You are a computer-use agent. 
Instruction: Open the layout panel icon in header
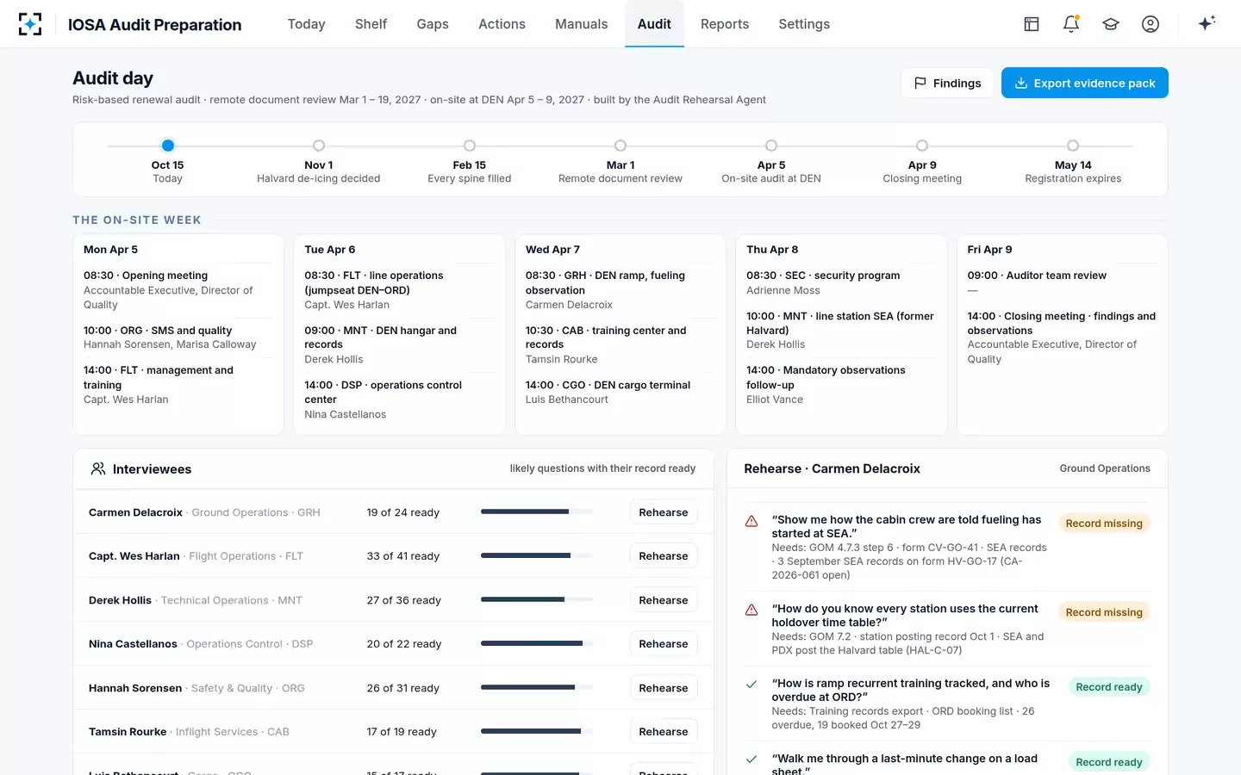coord(1032,24)
